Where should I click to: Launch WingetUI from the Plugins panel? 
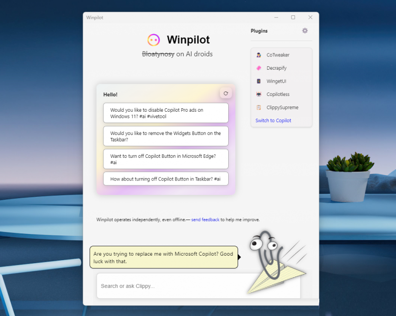click(258, 81)
